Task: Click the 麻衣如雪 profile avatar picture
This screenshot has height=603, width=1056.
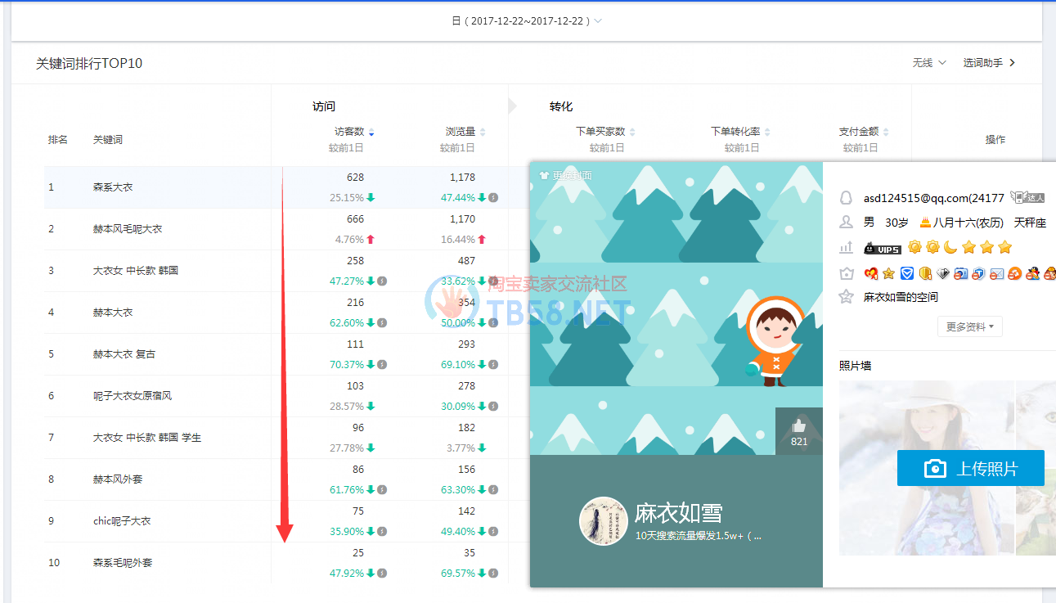Action: click(x=603, y=520)
